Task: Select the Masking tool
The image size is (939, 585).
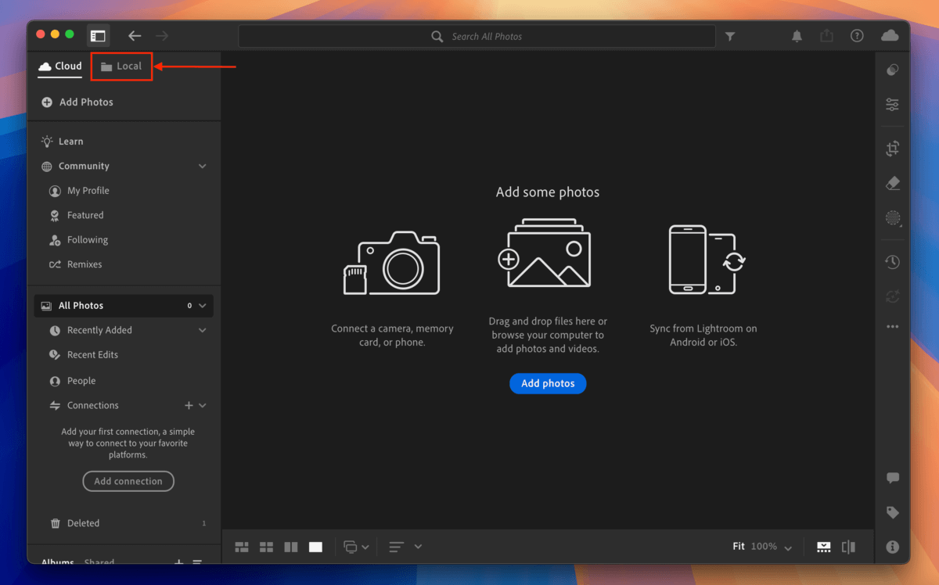Action: point(893,217)
